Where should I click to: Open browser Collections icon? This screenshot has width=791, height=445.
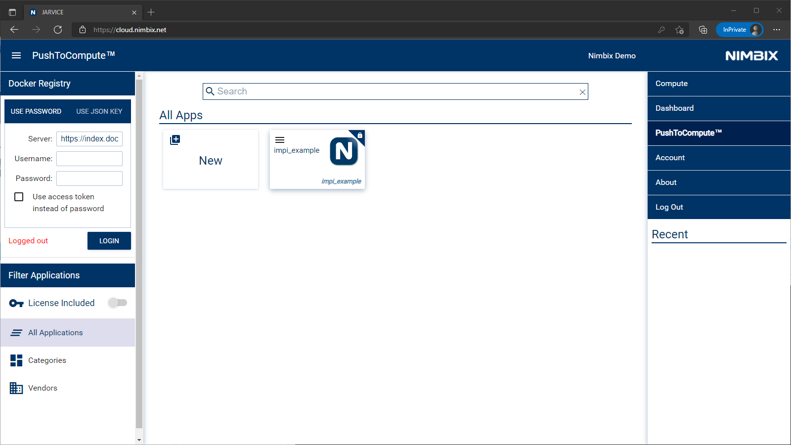coord(703,30)
